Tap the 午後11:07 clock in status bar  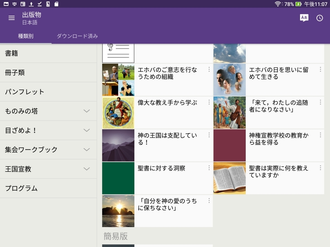coord(316,4)
